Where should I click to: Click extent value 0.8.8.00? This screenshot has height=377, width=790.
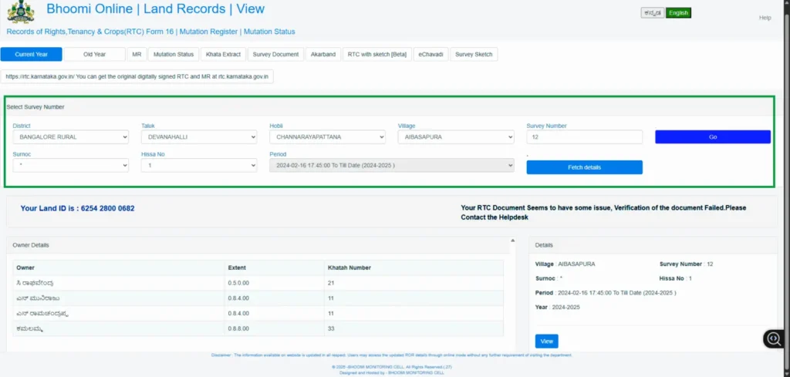[238, 328]
